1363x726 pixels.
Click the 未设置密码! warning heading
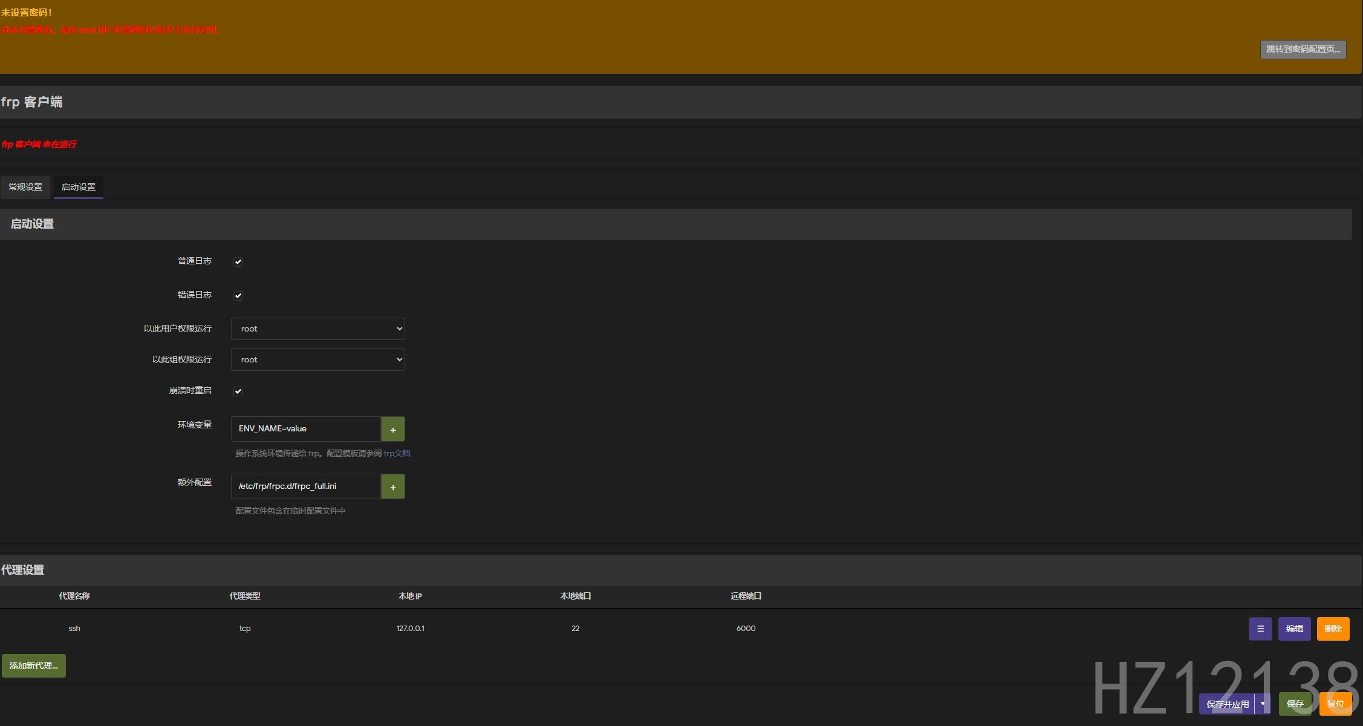click(27, 12)
